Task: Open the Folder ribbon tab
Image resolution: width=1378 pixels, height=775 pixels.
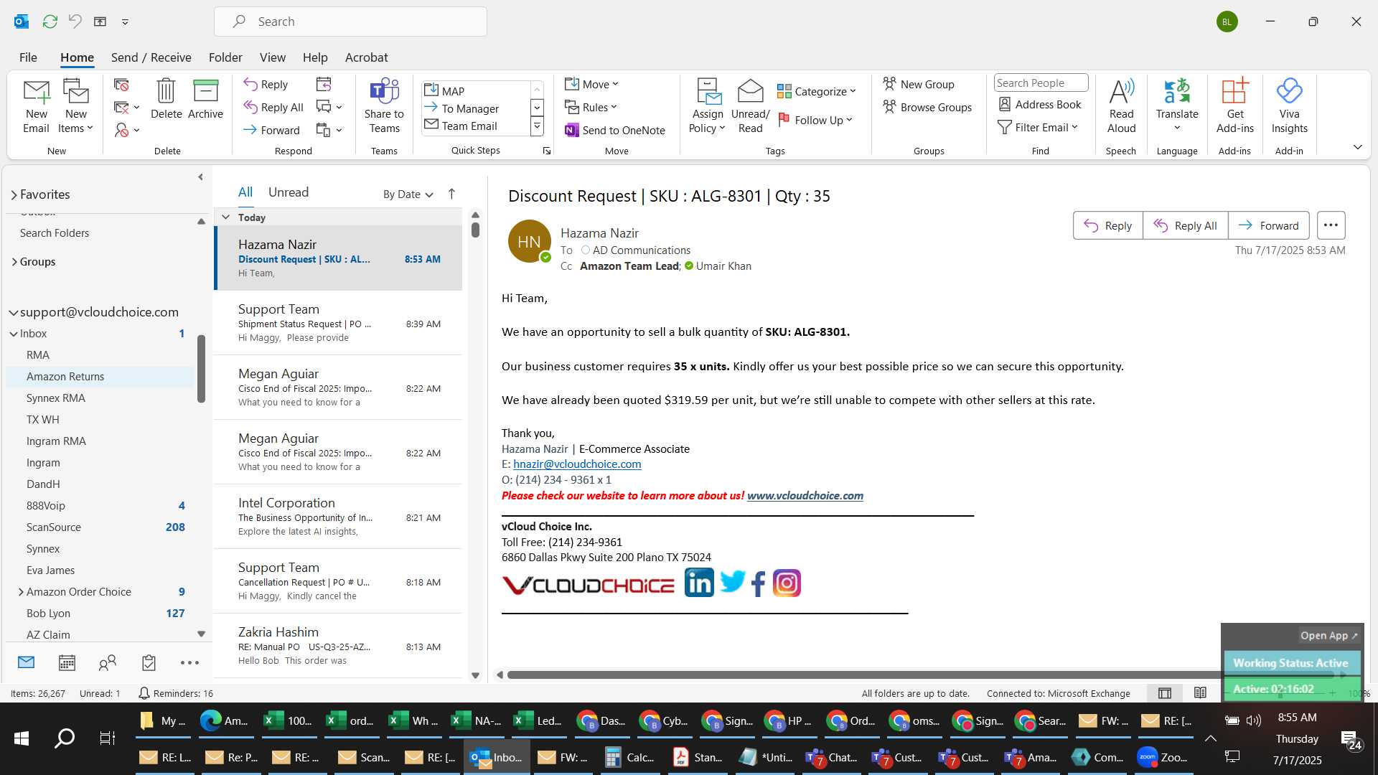Action: [x=225, y=57]
